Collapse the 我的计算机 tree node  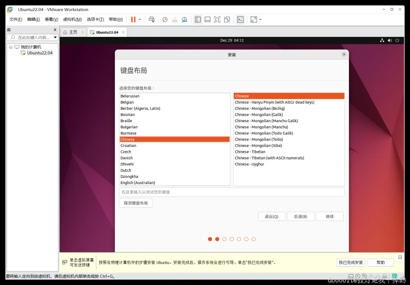click(11, 47)
